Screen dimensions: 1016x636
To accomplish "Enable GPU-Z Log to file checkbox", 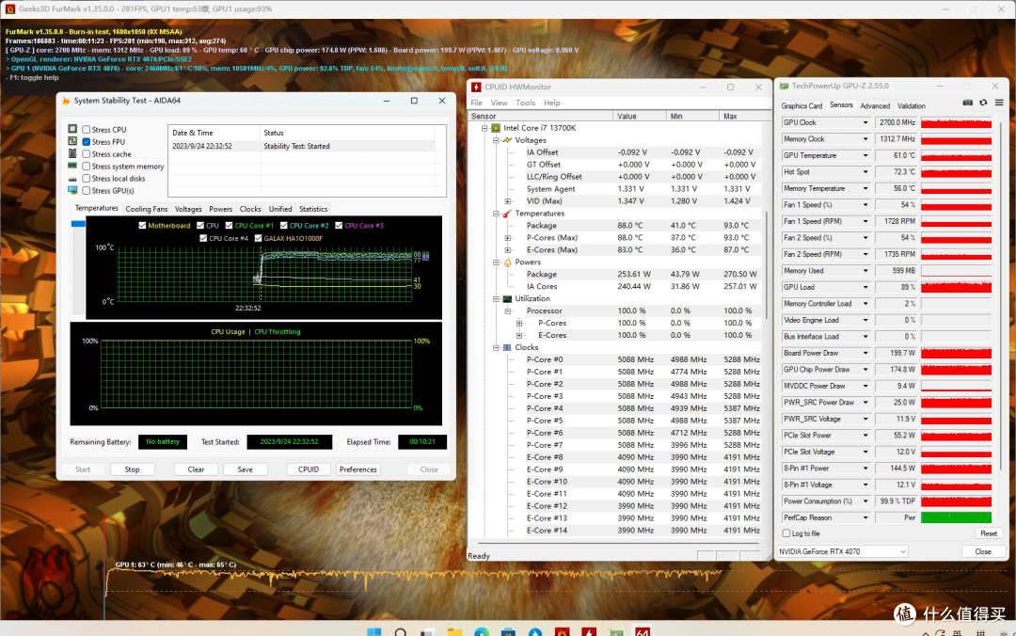I will [786, 533].
